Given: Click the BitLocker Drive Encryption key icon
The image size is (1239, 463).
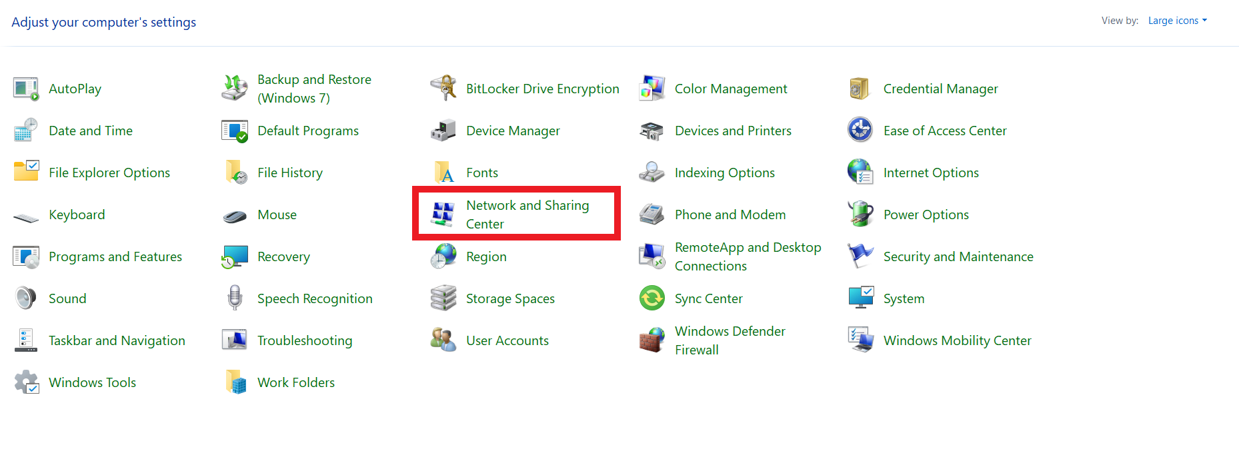Looking at the screenshot, I should point(443,89).
